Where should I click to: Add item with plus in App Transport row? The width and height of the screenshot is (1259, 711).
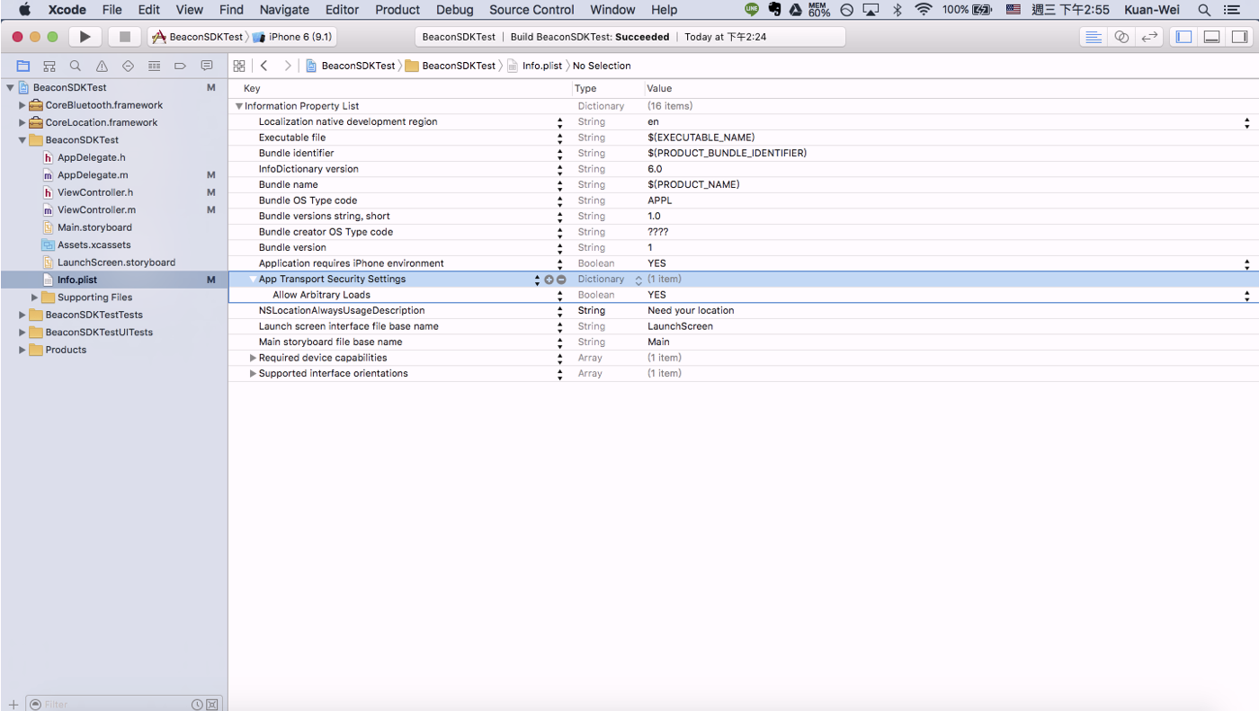pos(549,280)
